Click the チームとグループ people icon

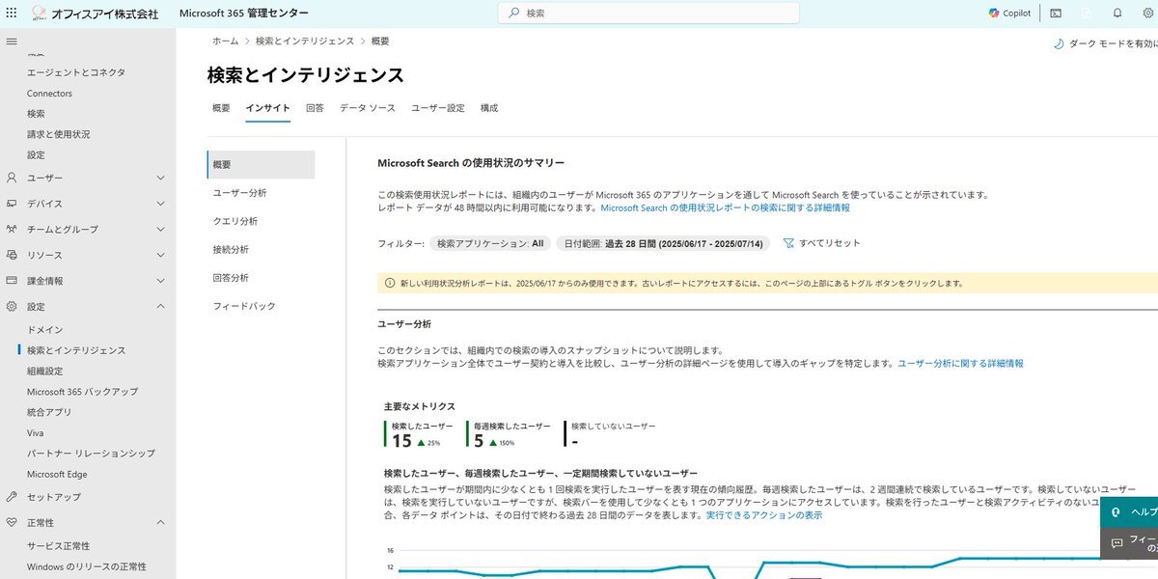[12, 230]
